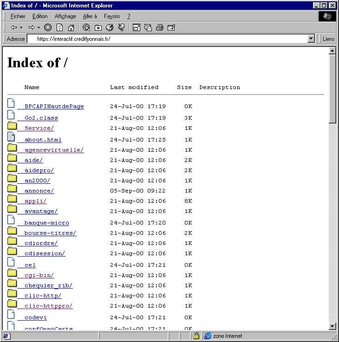The width and height of the screenshot is (339, 342).
Task: Click the Stop loading icon
Action: coord(48,27)
